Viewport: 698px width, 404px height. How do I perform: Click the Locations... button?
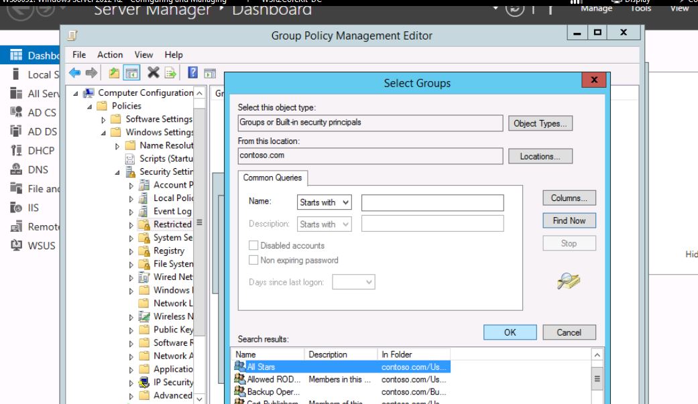point(540,156)
